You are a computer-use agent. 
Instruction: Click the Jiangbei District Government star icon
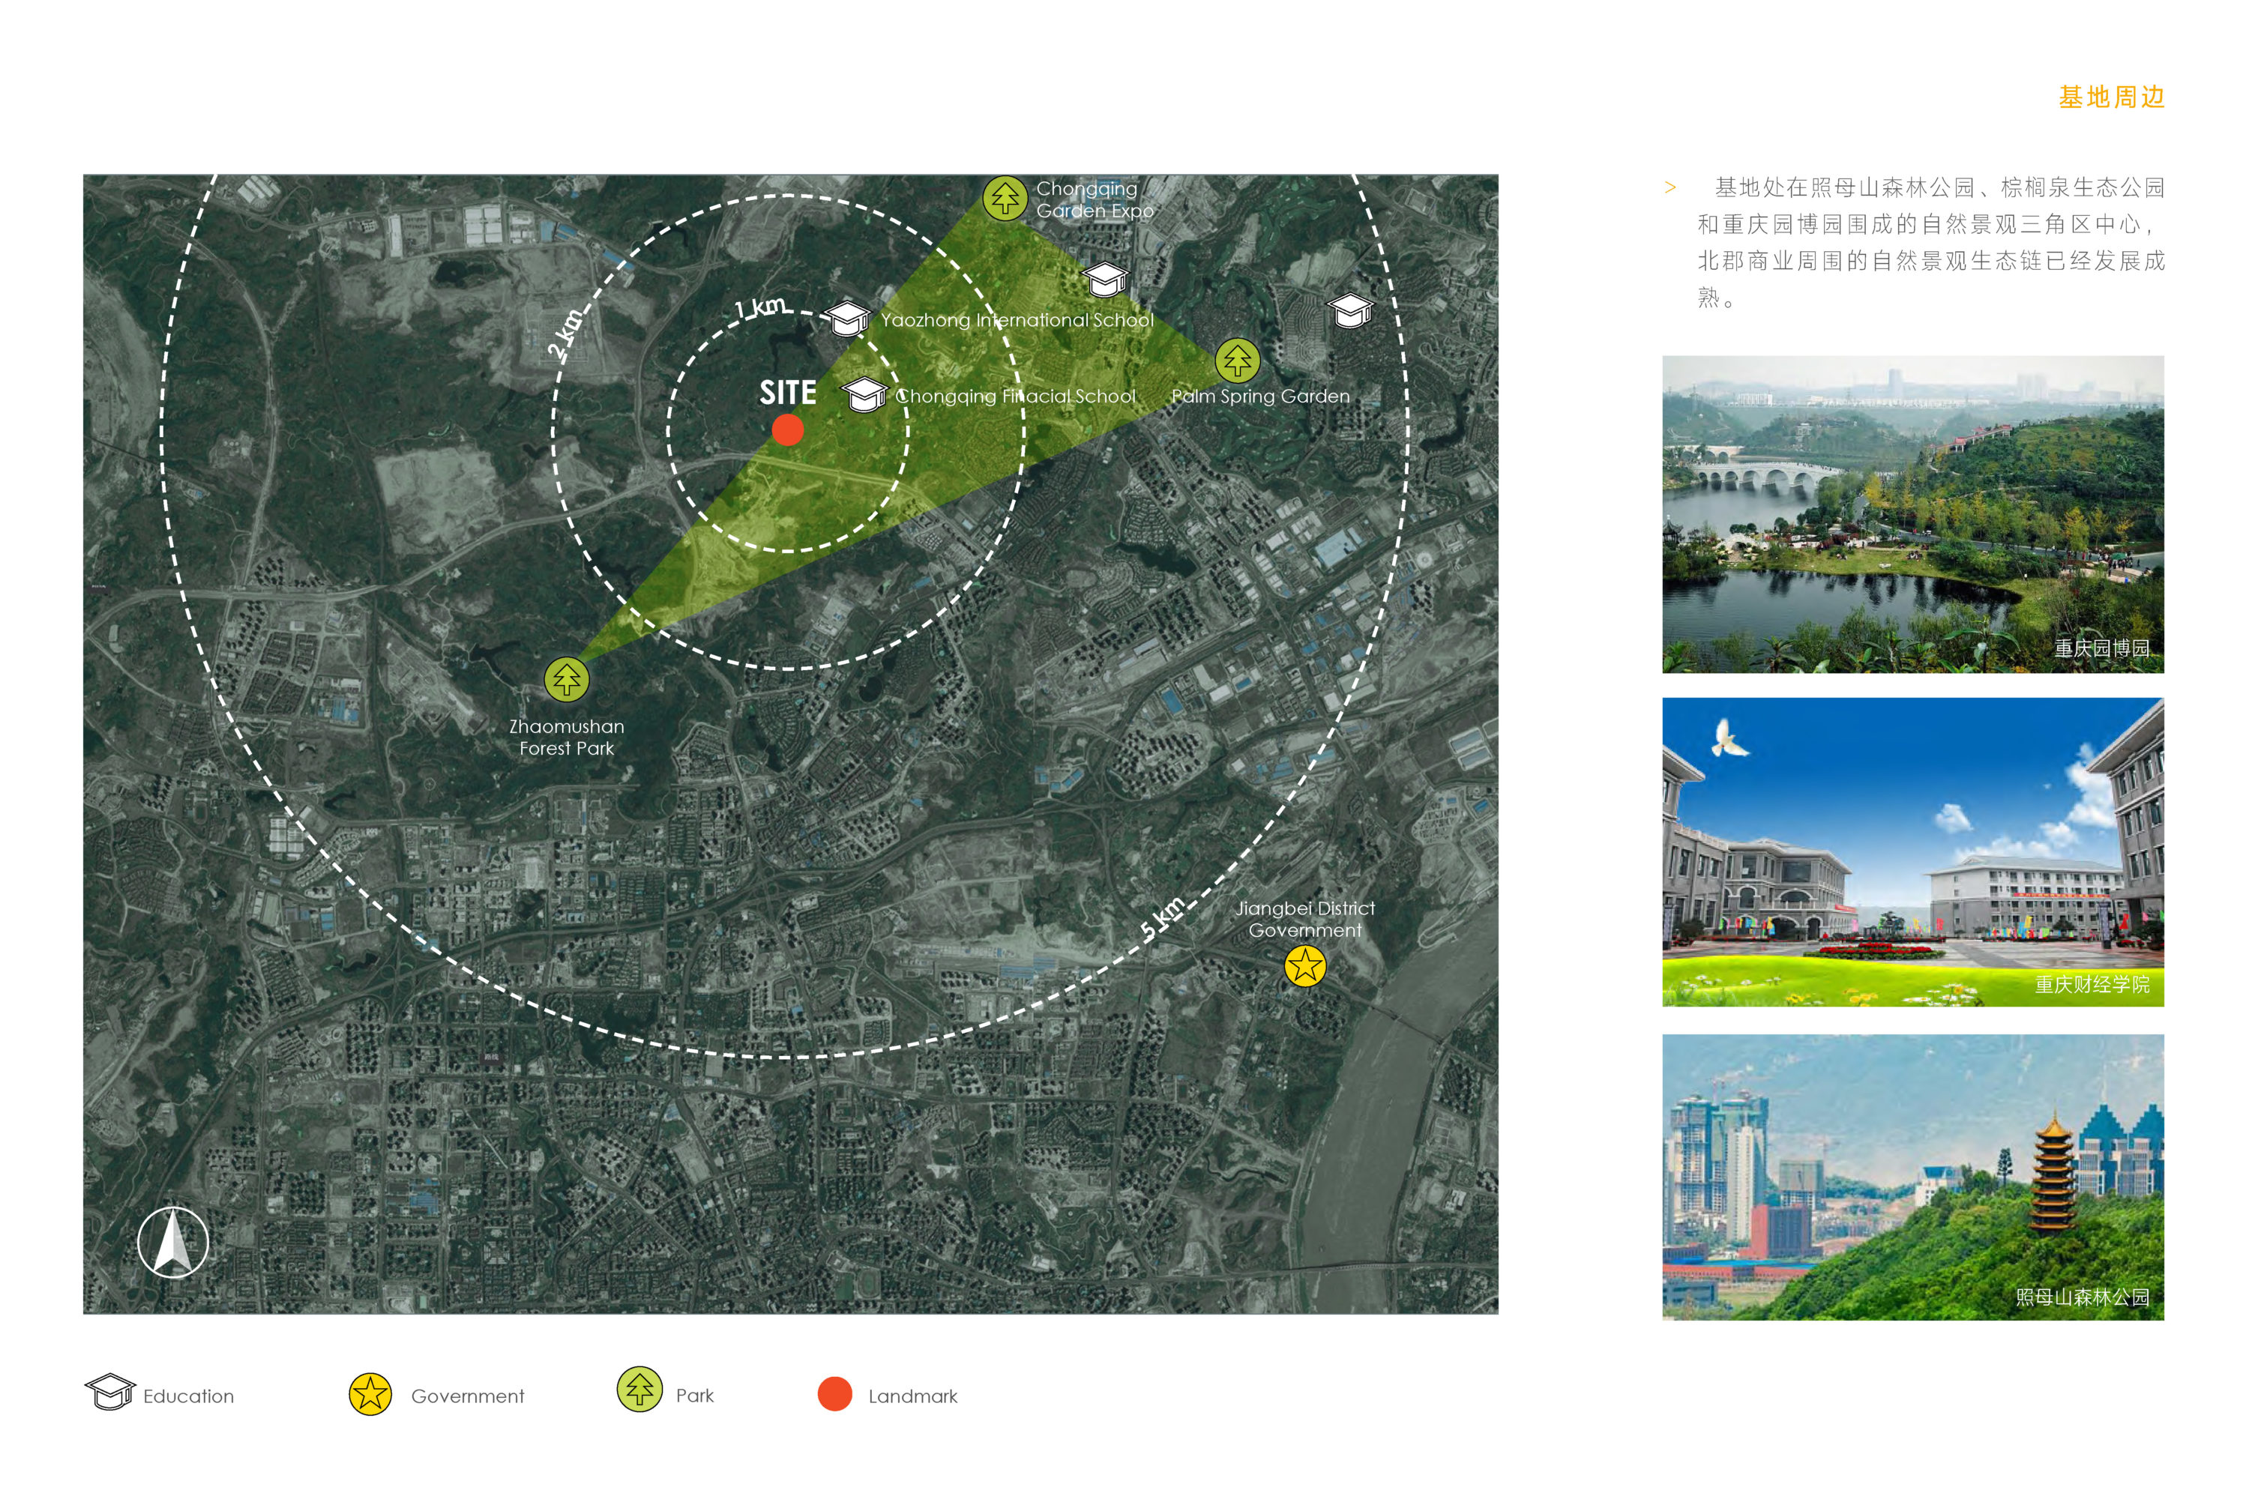coord(1305,965)
